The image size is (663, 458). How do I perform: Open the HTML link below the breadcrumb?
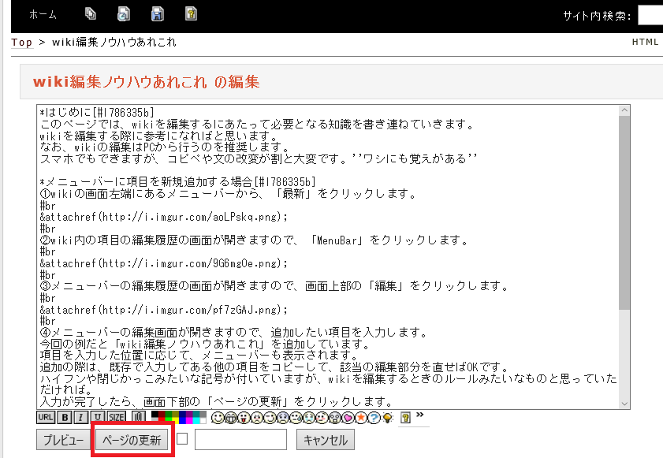tap(646, 42)
